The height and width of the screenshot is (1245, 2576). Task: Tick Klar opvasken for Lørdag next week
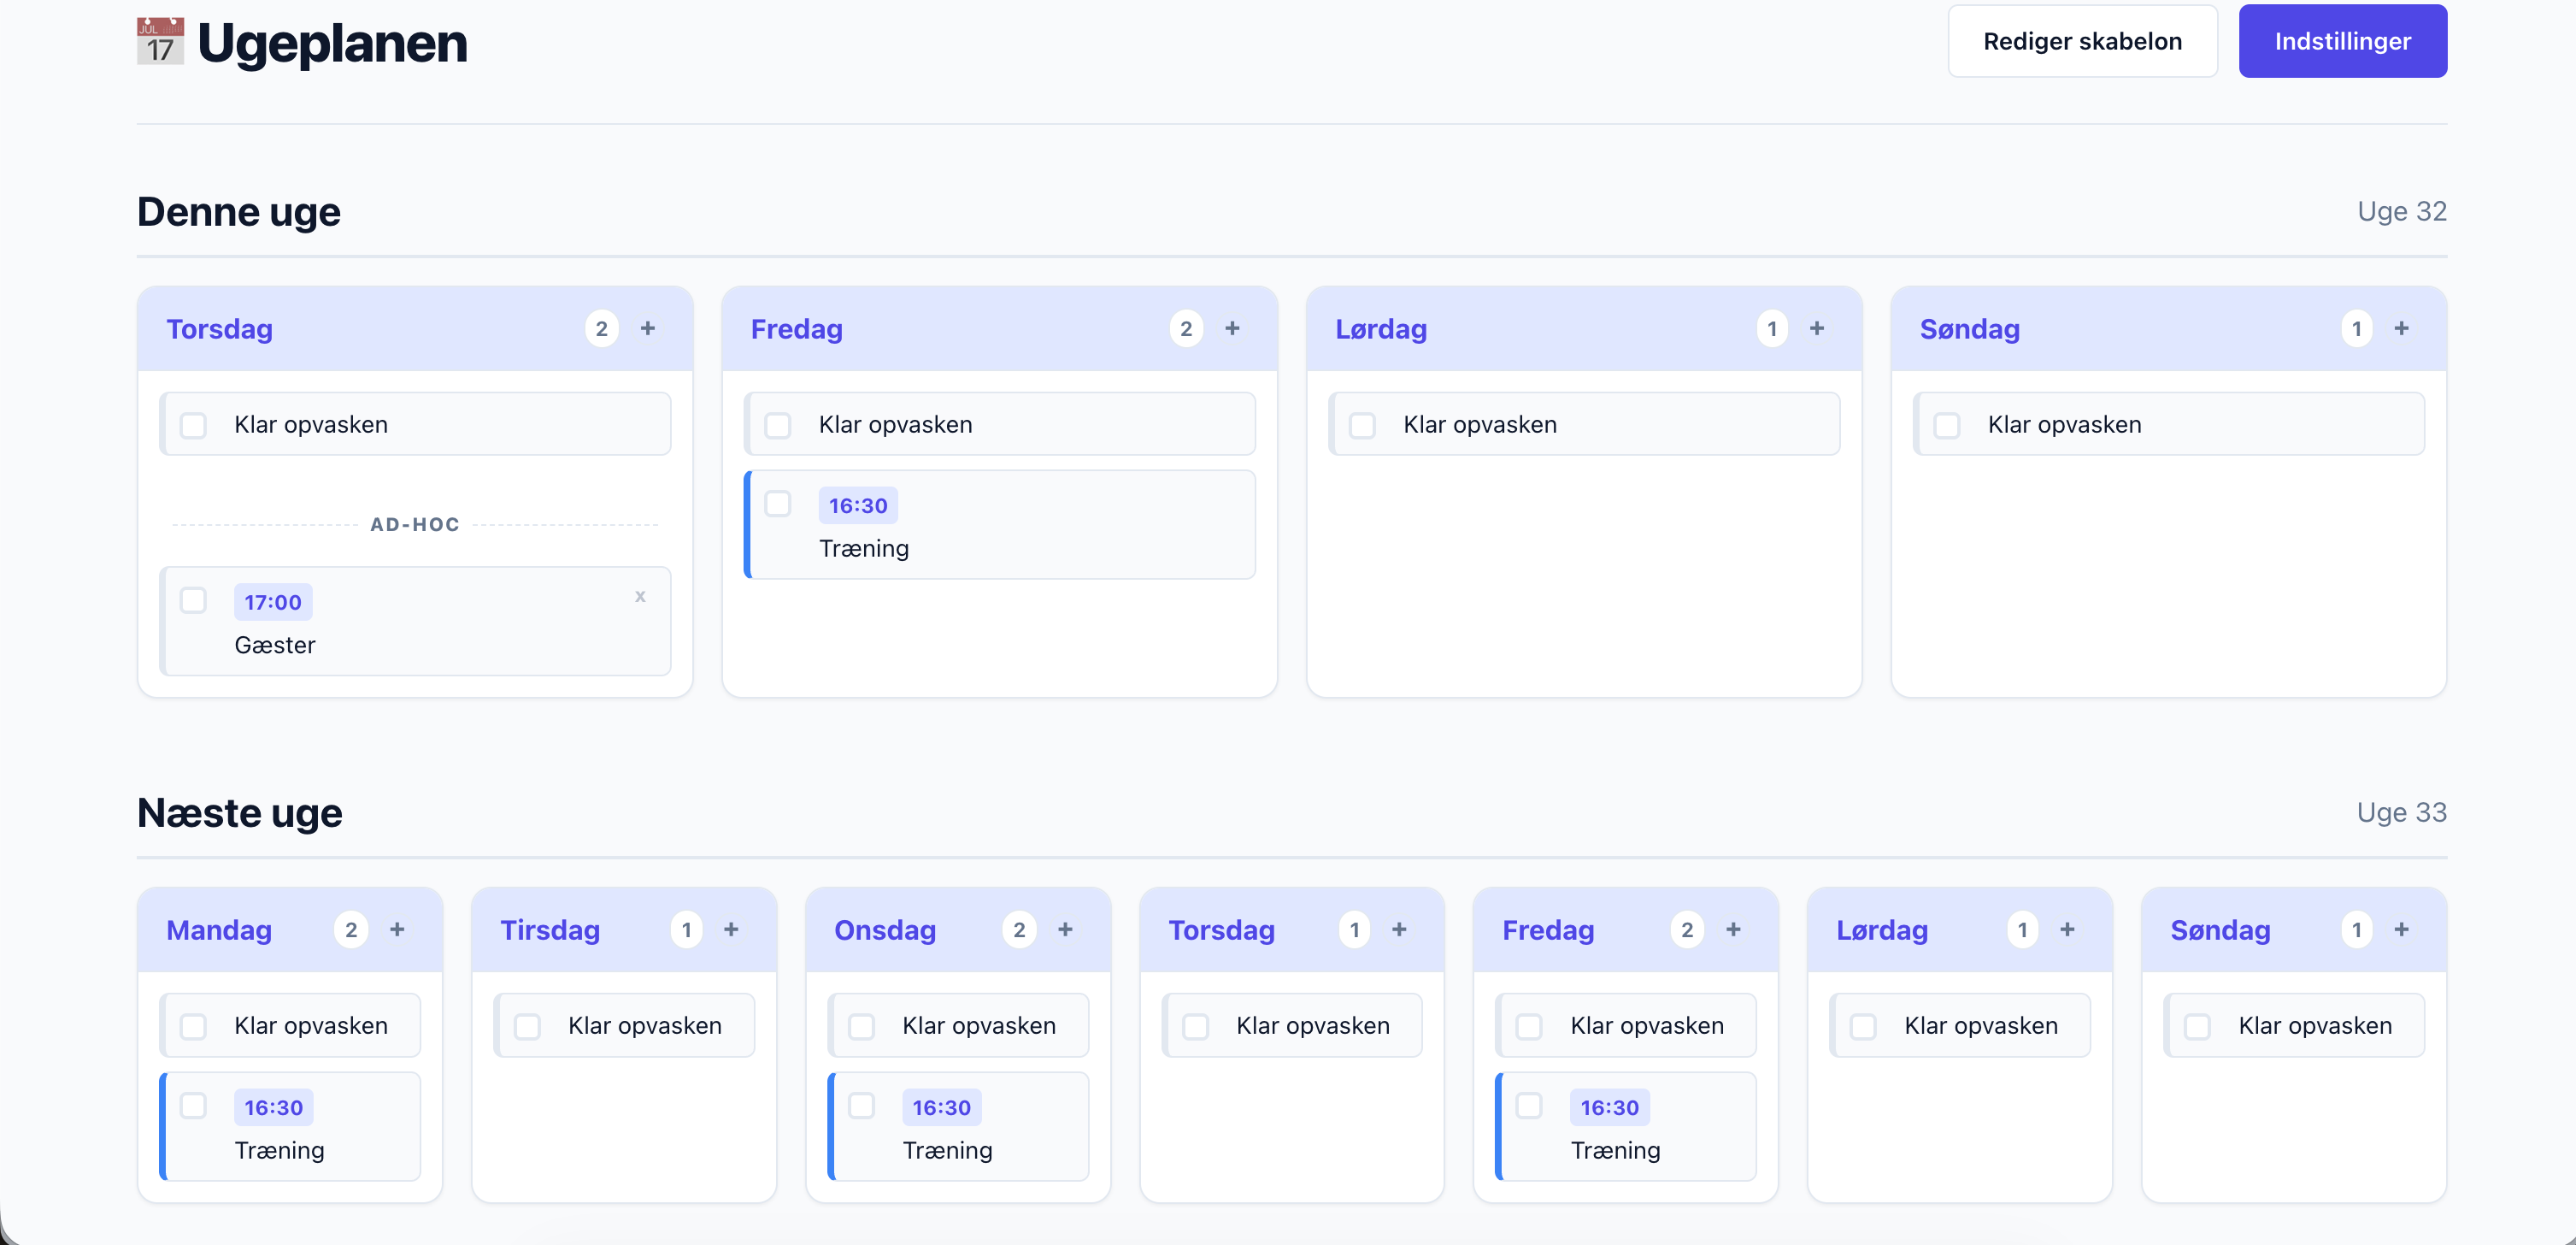point(1863,1027)
